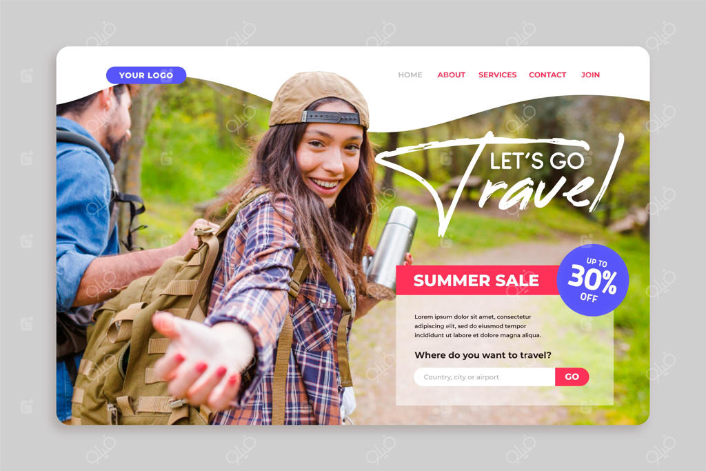This screenshot has width=706, height=471.
Task: Click the red GO button
Action: tap(572, 377)
